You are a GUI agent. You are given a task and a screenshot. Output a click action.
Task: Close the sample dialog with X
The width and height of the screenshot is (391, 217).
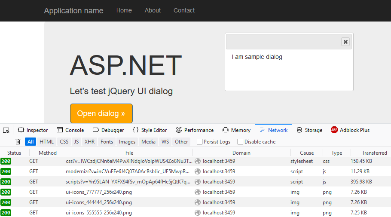pyautogui.click(x=345, y=42)
